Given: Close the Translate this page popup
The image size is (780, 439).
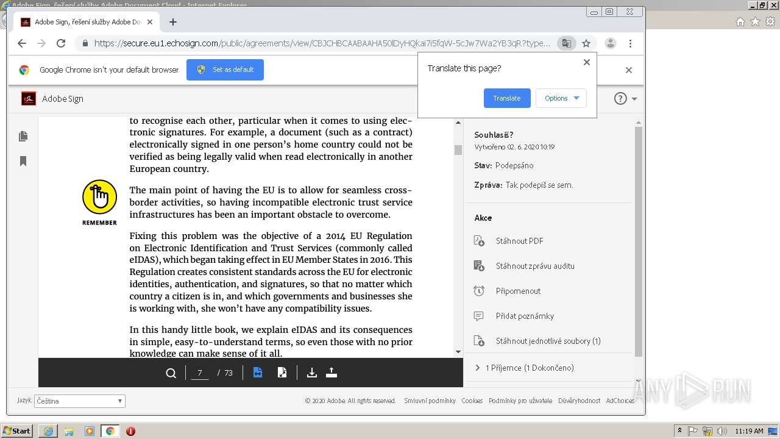Looking at the screenshot, I should tap(587, 62).
